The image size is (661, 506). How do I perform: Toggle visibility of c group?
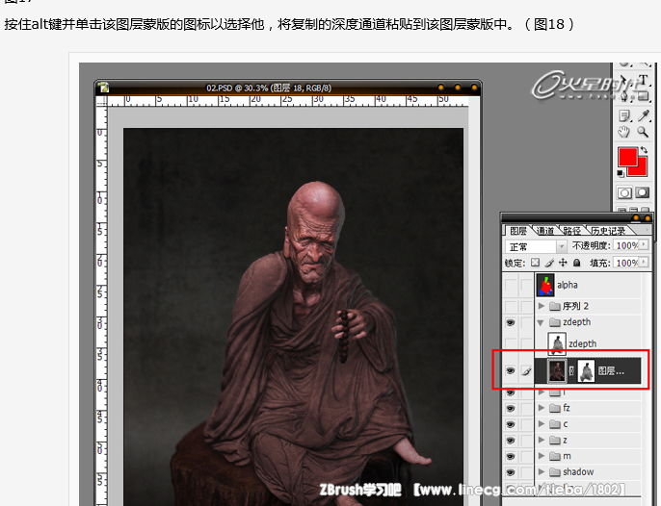pos(511,424)
